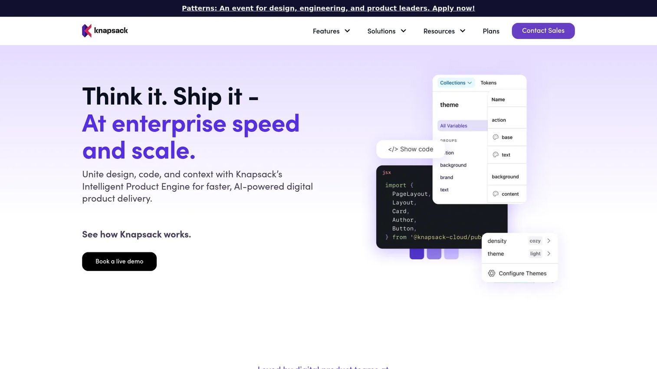This screenshot has width=657, height=369.
Task: Open the chevron on the light theme row
Action: (x=549, y=254)
